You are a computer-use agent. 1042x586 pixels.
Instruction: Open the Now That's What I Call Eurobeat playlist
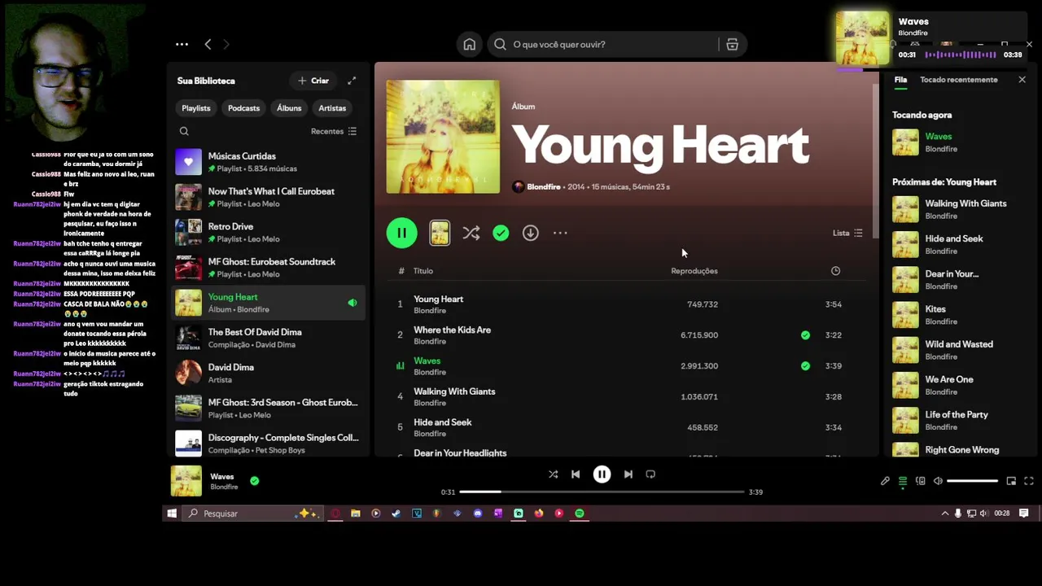click(x=269, y=197)
